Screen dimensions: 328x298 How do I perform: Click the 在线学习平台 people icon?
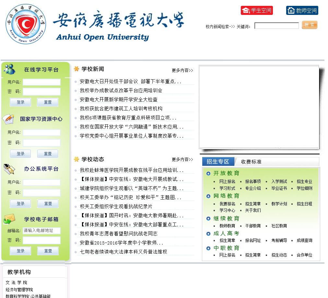pos(10,69)
